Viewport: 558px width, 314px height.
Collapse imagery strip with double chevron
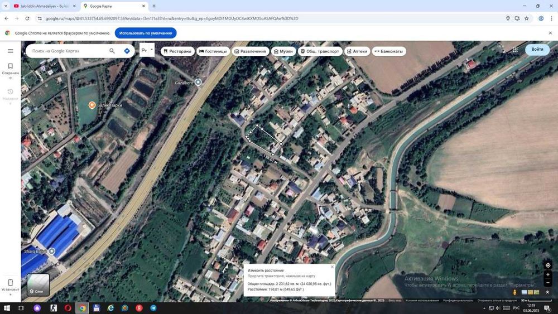click(547, 292)
